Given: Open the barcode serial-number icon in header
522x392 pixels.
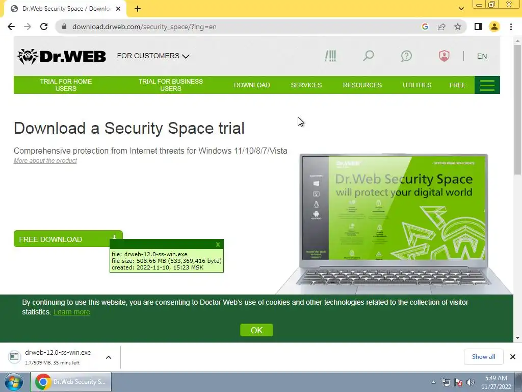Looking at the screenshot, I should coord(330,56).
